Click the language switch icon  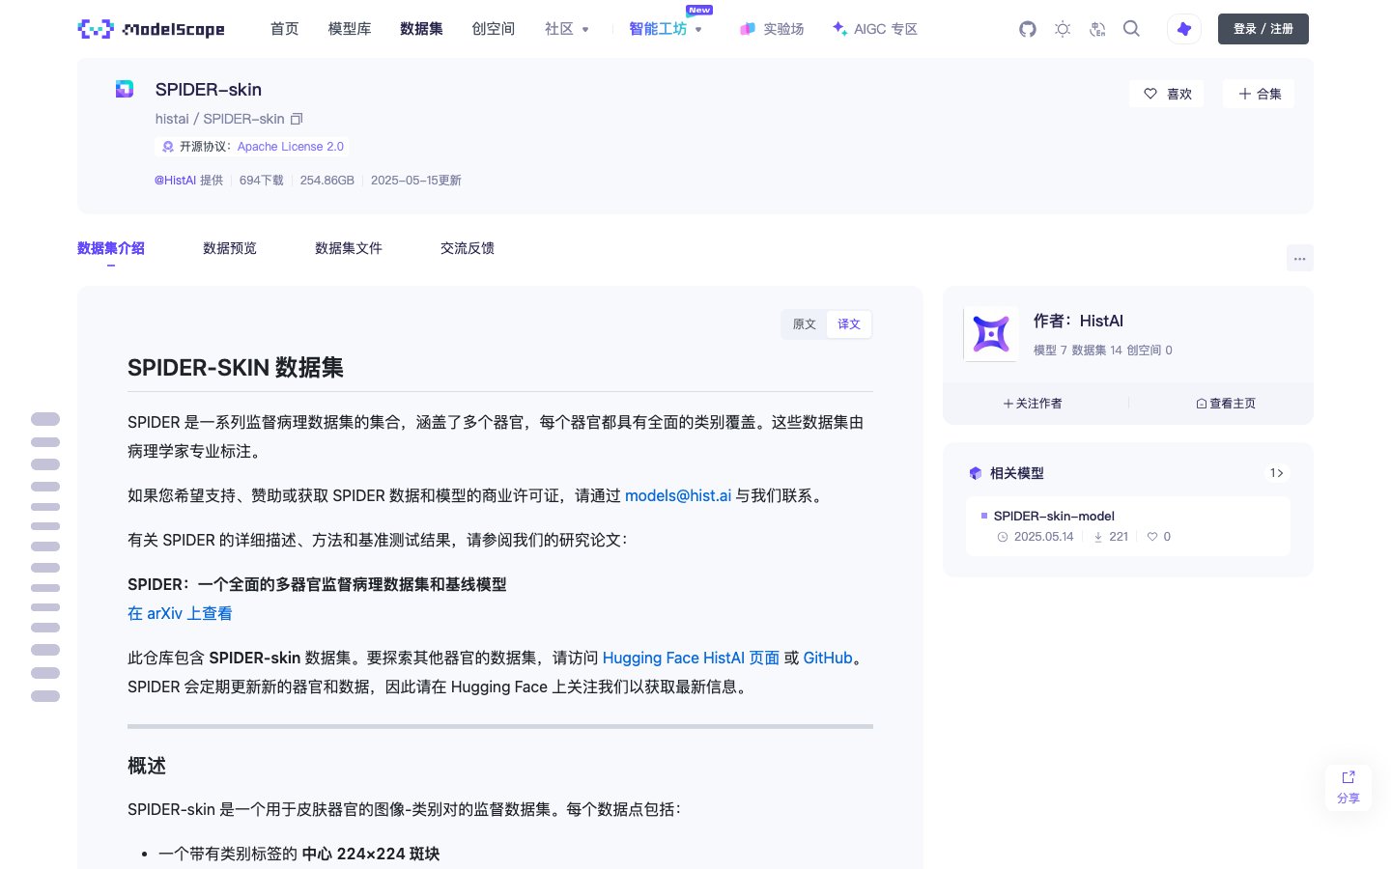[1097, 29]
